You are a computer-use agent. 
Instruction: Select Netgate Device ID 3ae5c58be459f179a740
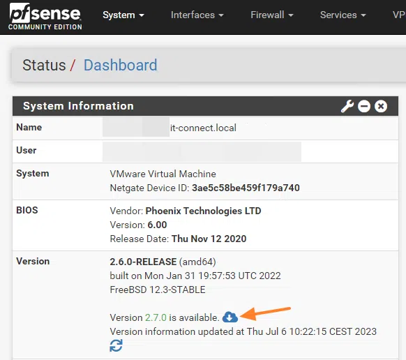[x=246, y=188]
